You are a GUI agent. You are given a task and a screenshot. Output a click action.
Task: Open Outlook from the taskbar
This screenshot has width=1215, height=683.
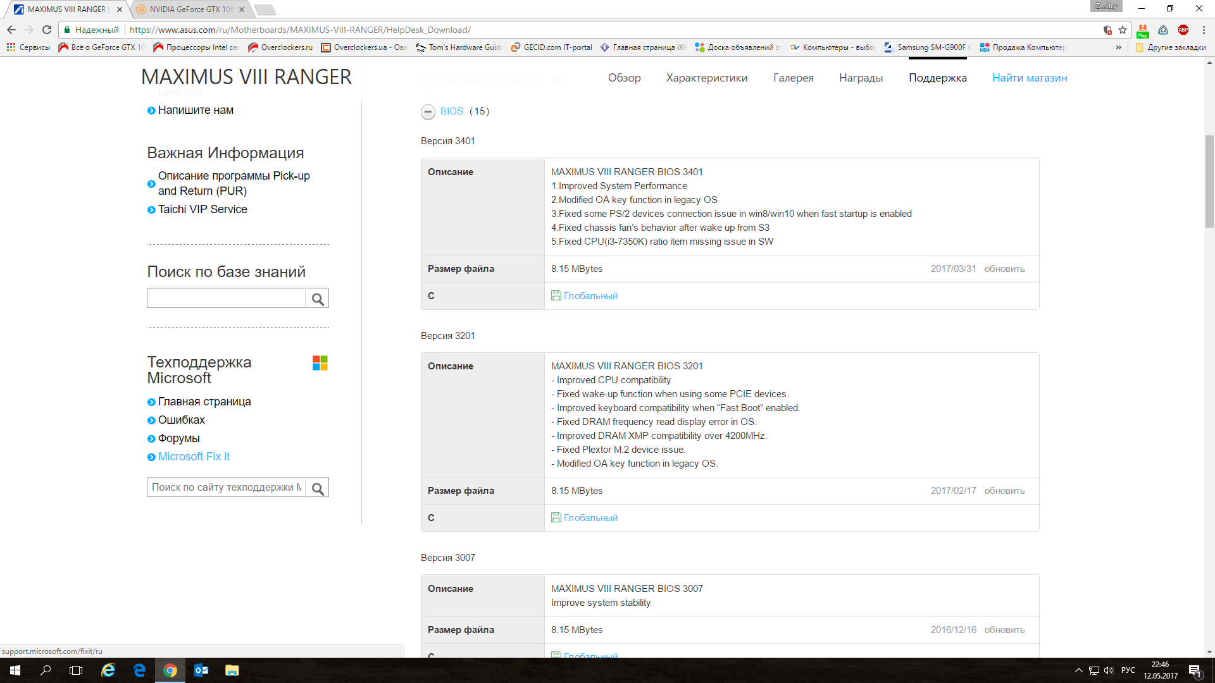click(201, 670)
